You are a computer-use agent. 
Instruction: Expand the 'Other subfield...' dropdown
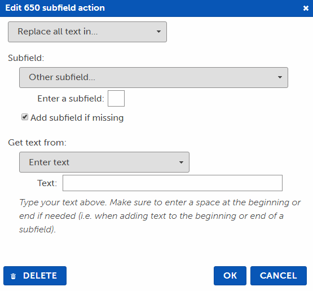click(x=153, y=77)
